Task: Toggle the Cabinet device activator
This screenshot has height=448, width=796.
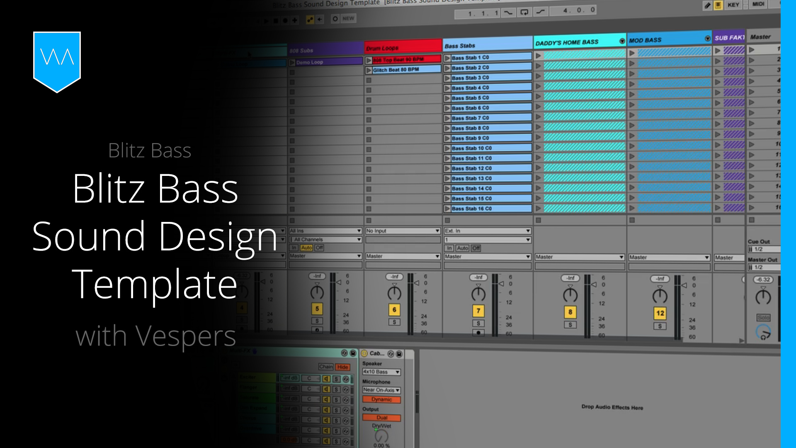Action: pyautogui.click(x=364, y=353)
